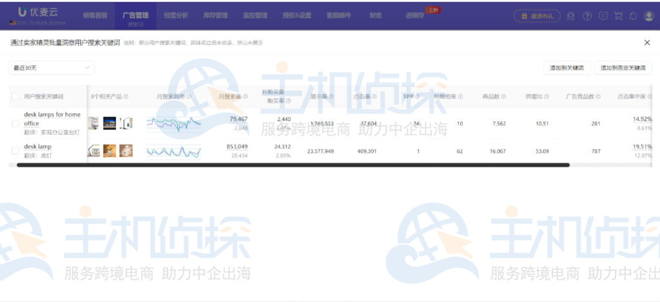Click the impressions value 23,577,949

coord(320,151)
